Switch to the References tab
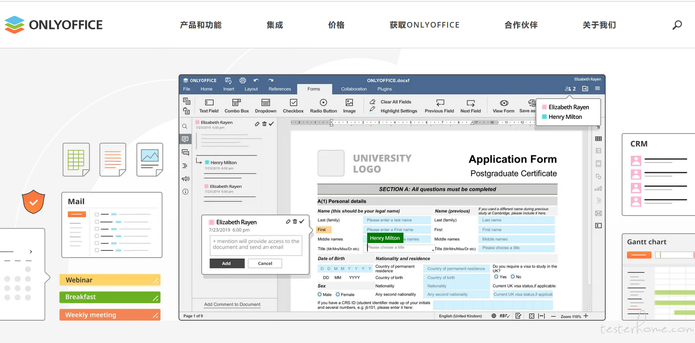Screen dimensions: 695x343 pyautogui.click(x=280, y=89)
